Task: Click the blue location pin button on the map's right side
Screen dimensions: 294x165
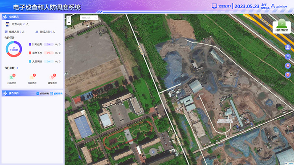Action: 288,57
